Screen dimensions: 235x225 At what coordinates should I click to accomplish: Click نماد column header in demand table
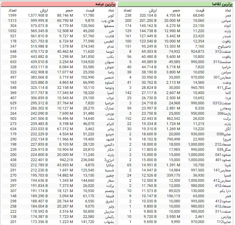pos(227,10)
